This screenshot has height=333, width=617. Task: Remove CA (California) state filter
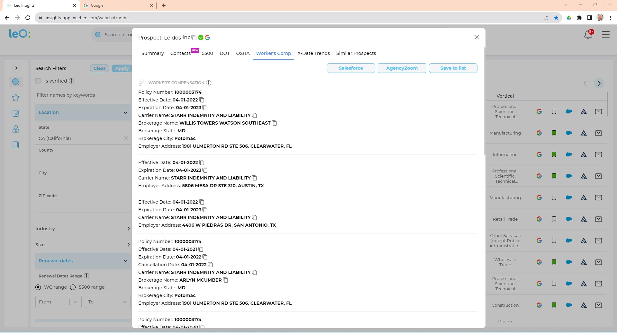(x=126, y=138)
